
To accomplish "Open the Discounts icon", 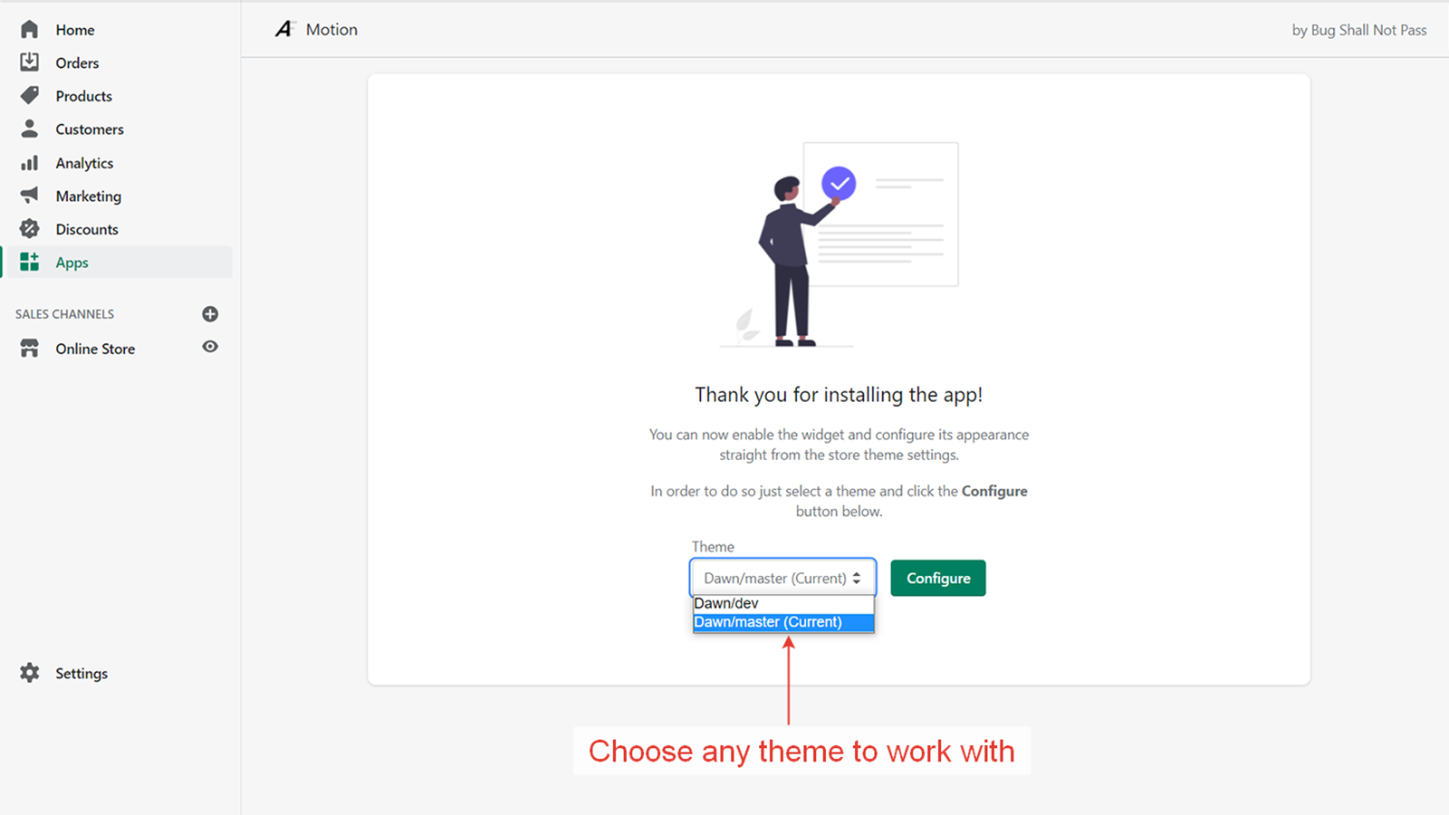I will click(x=29, y=229).
